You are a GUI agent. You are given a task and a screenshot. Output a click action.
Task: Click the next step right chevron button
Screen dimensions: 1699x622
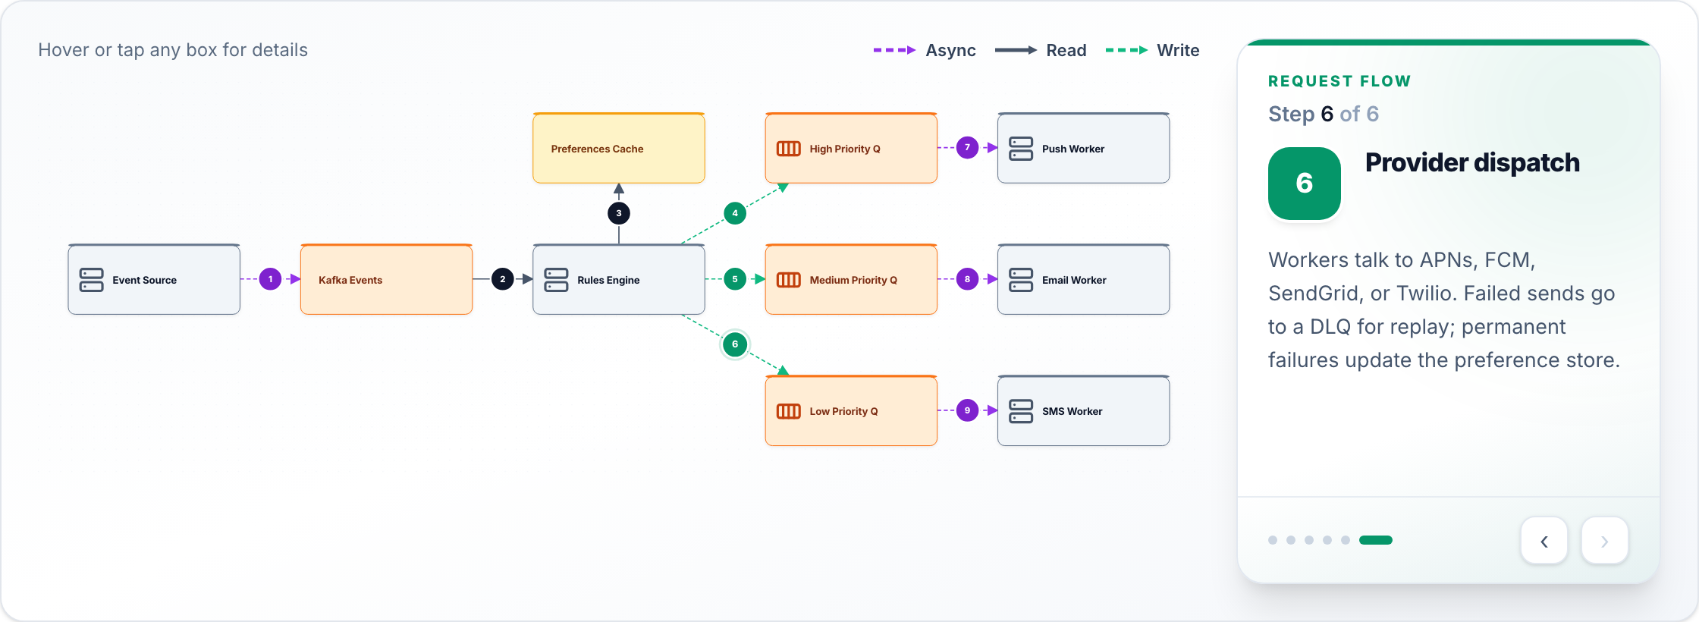coord(1605,541)
